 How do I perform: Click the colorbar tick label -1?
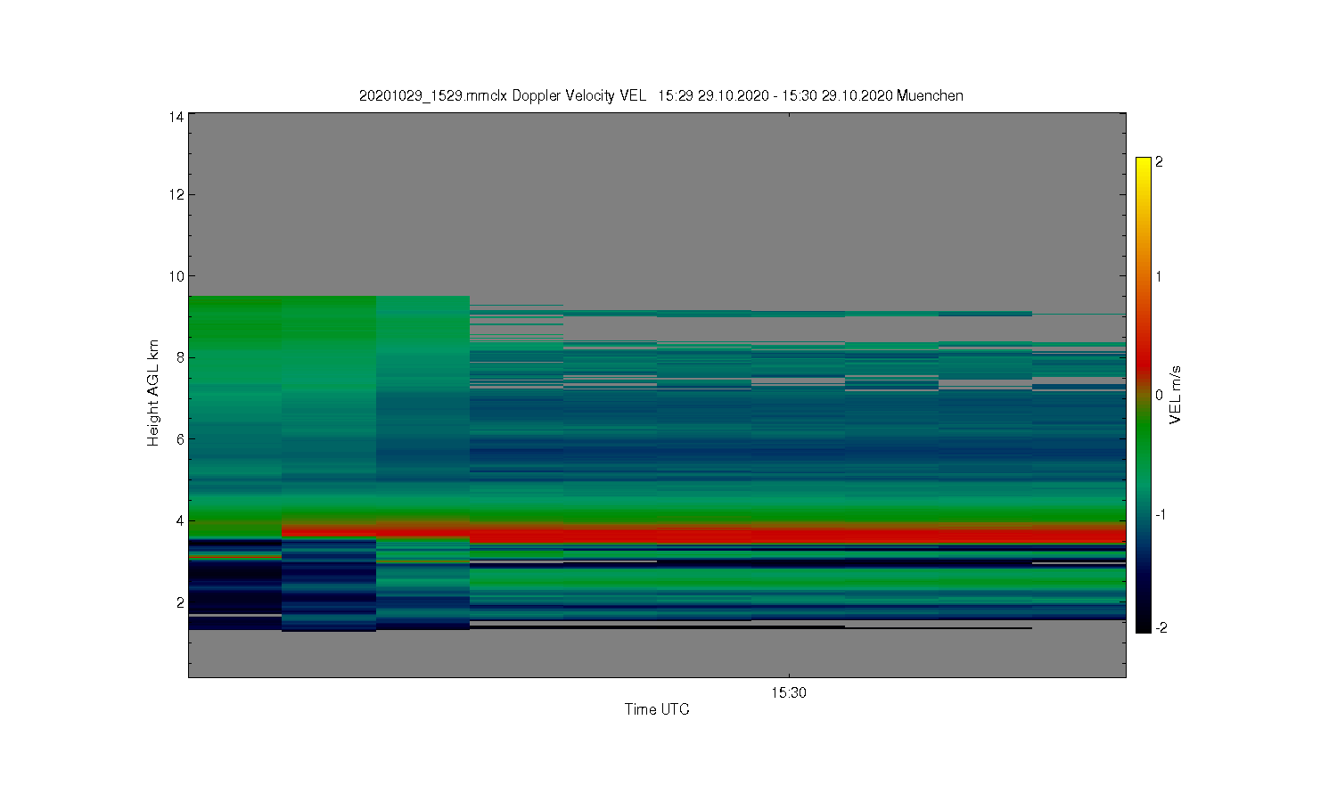(x=1161, y=514)
